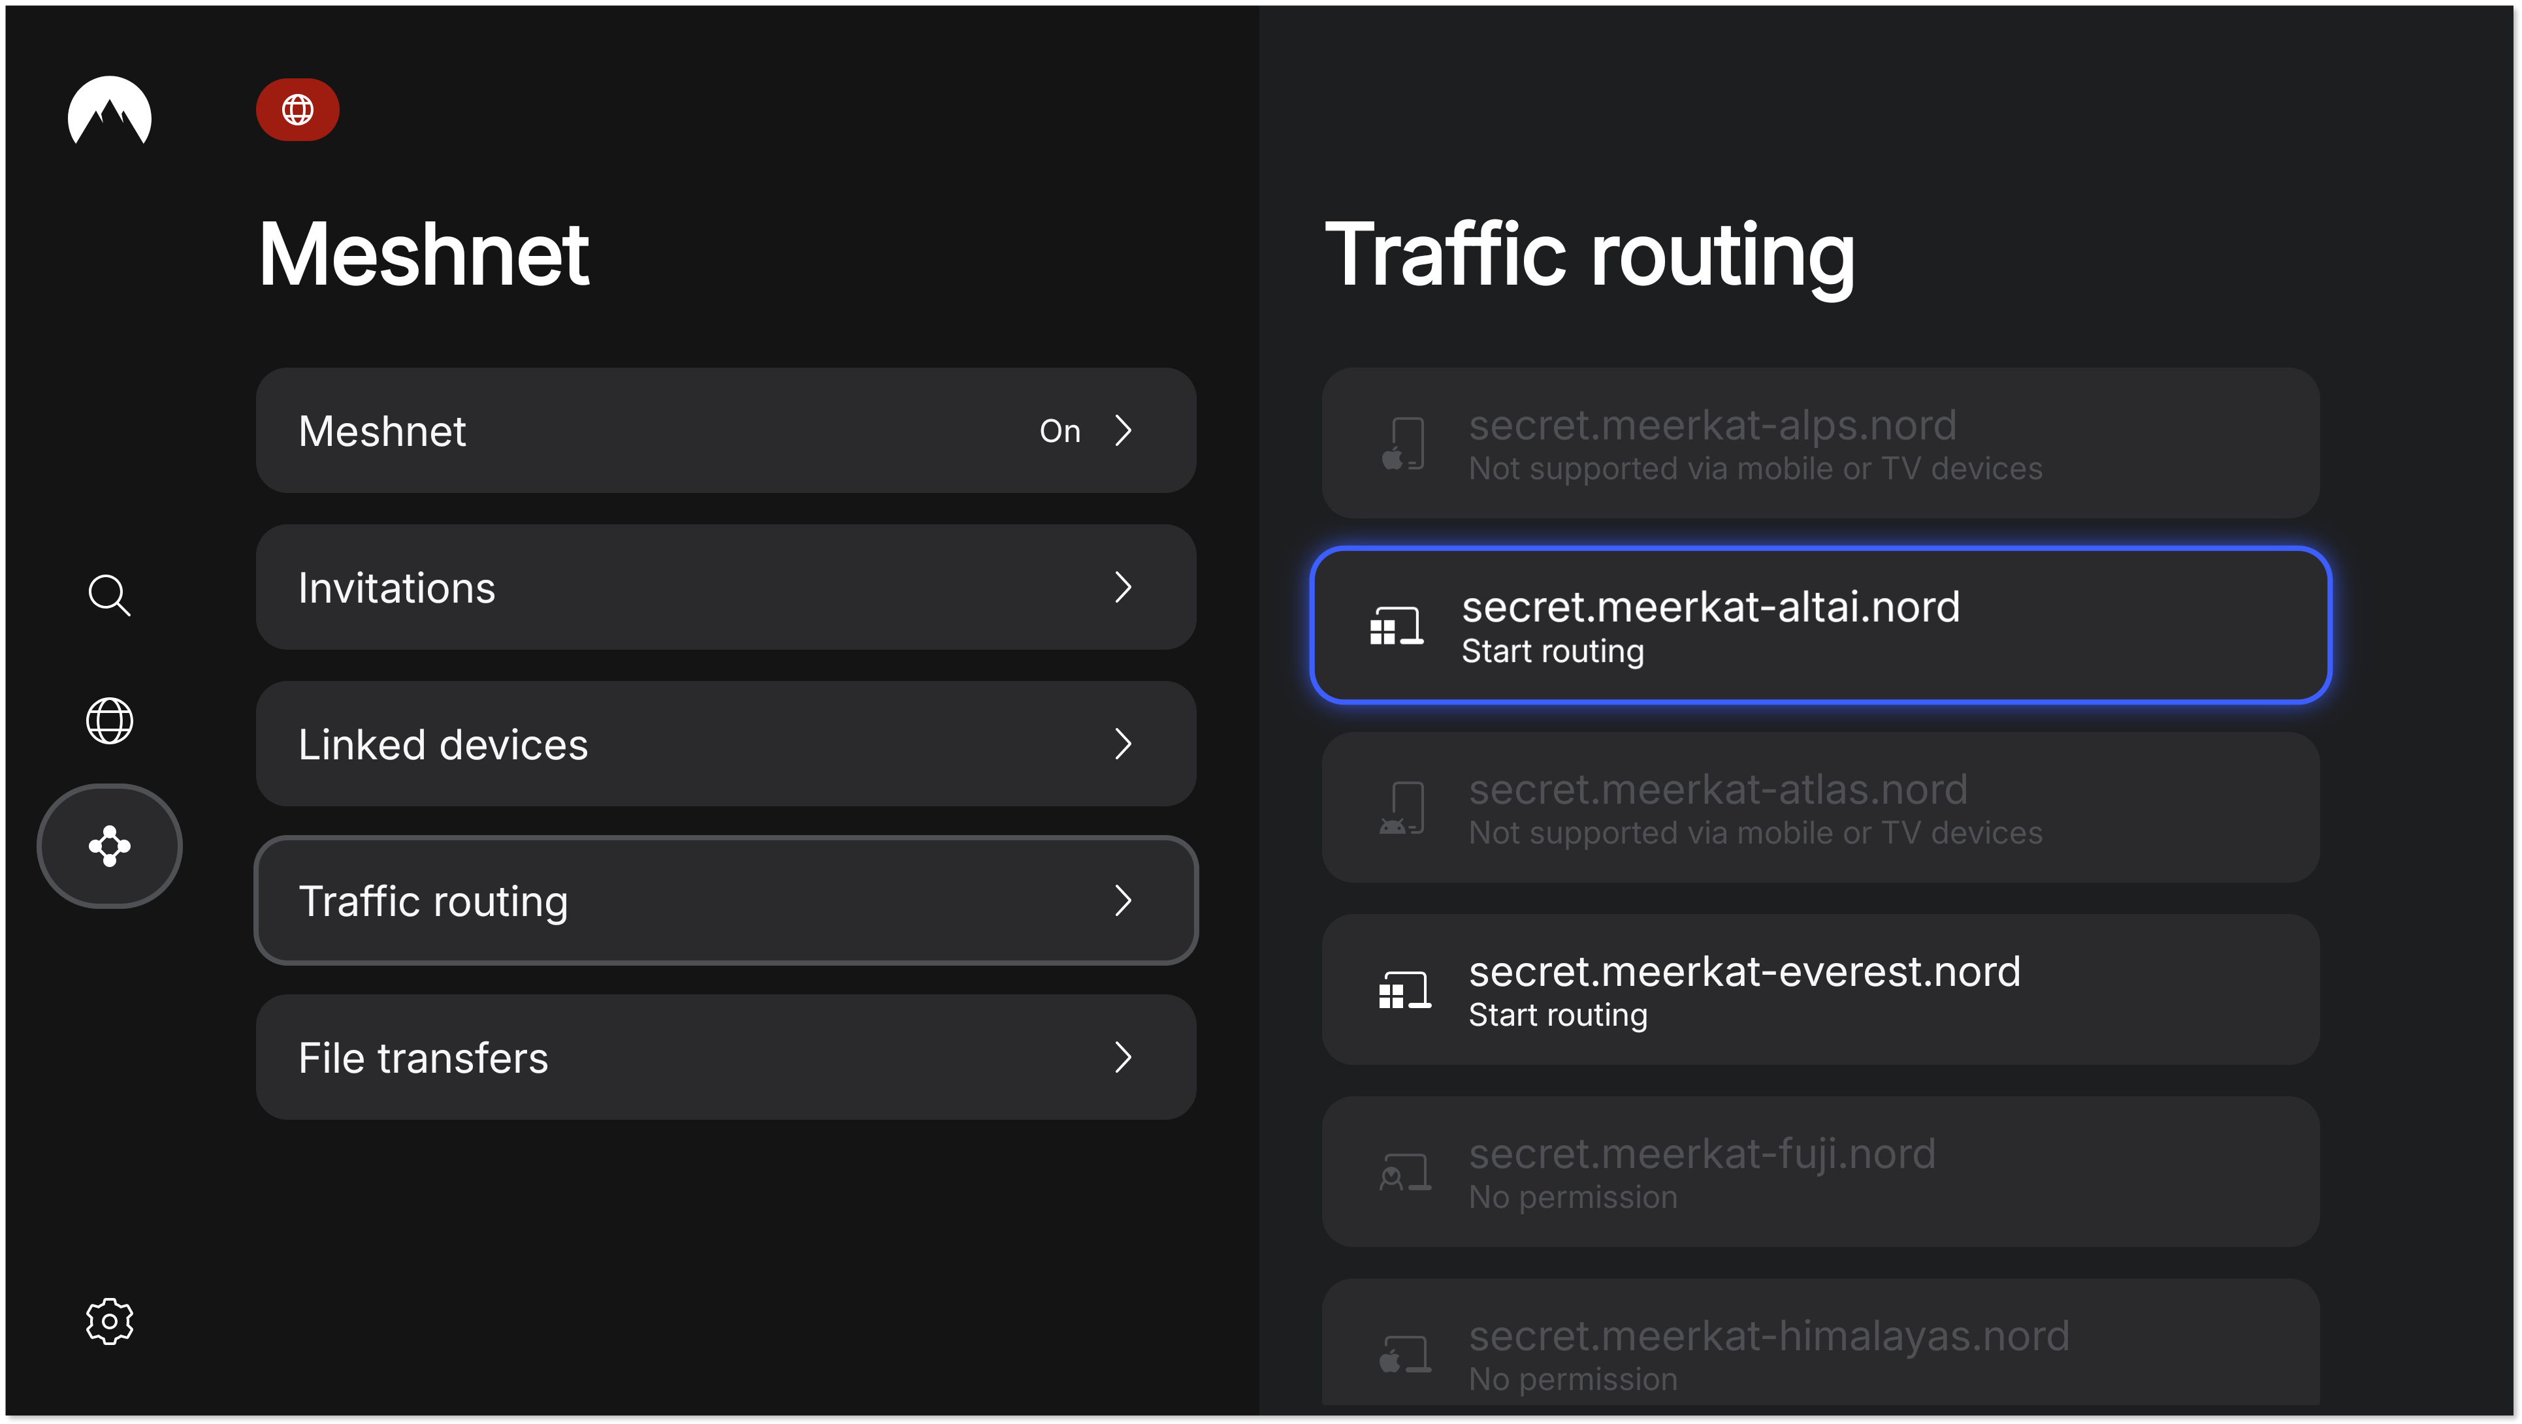Expand File transfers with its arrow
The image size is (2522, 1424).
pyautogui.click(x=1124, y=1057)
